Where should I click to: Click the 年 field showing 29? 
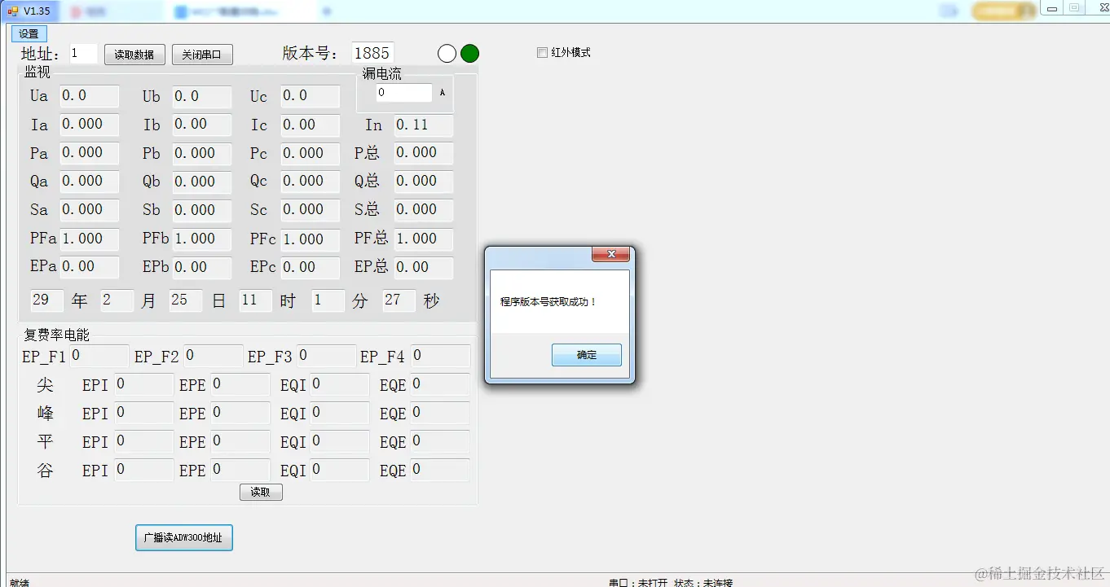pyautogui.click(x=46, y=300)
